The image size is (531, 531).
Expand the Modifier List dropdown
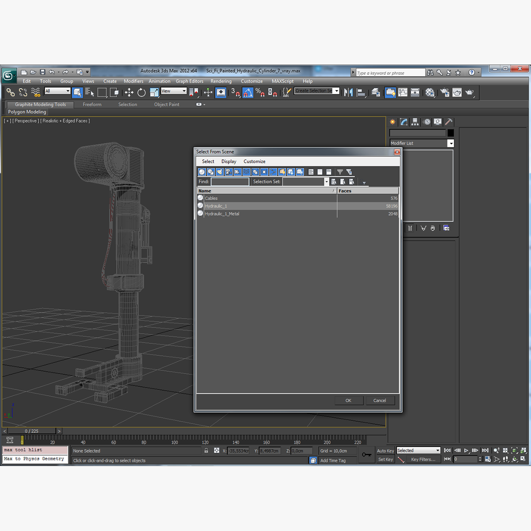(450, 143)
